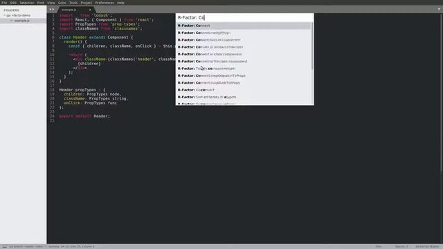Open the Selection menu
Viewport: 443px width, 249px height.
(x=27, y=3)
